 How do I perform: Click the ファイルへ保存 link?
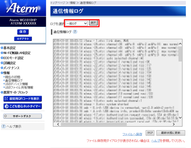point(132,134)
